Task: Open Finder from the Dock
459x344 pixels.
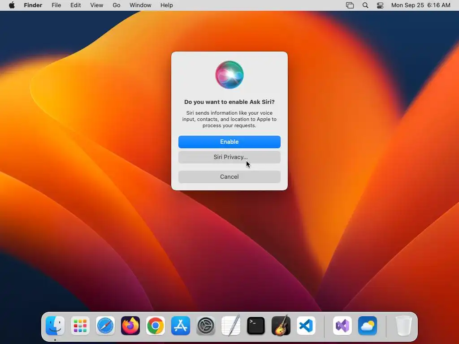Action: [x=55, y=326]
